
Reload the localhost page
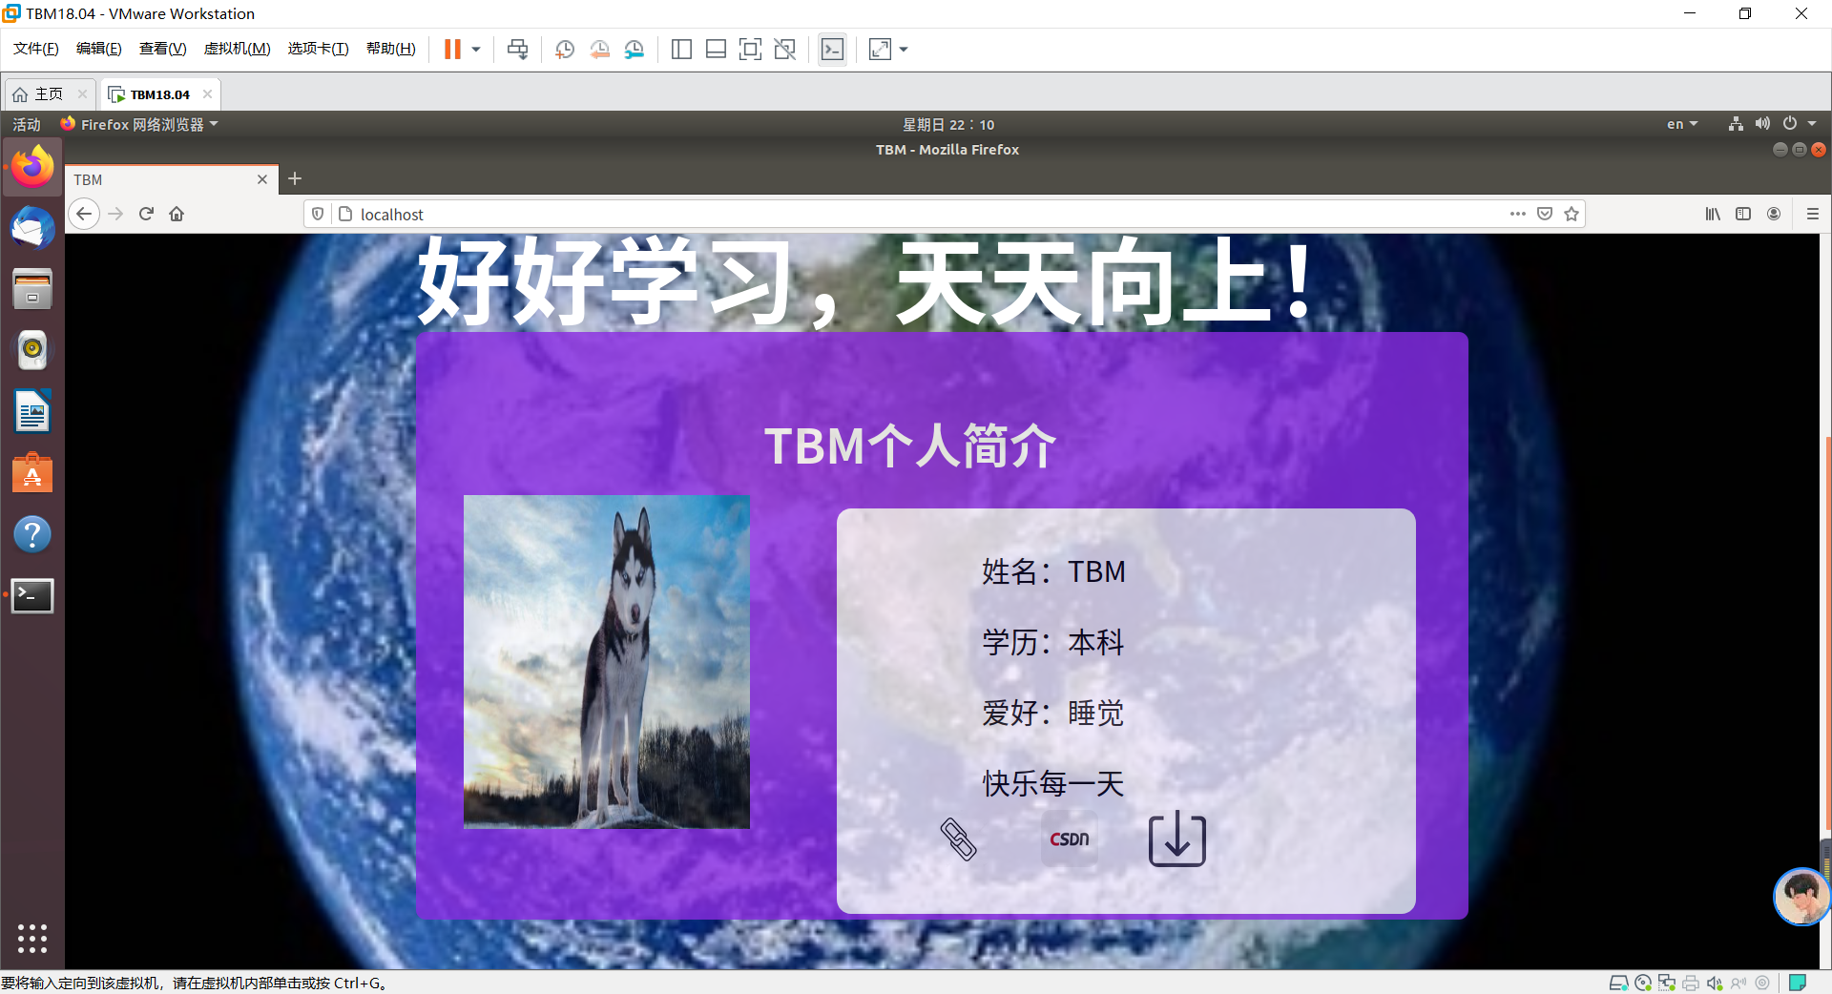[146, 214]
